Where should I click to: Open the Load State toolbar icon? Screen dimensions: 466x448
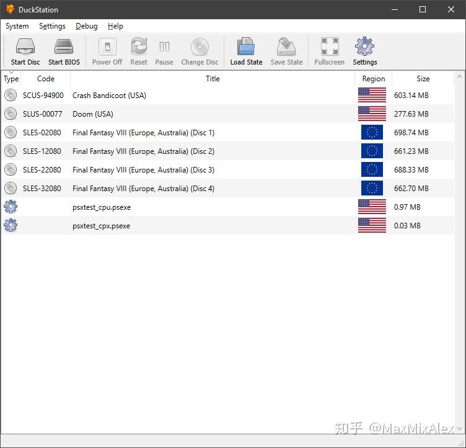[x=246, y=46]
